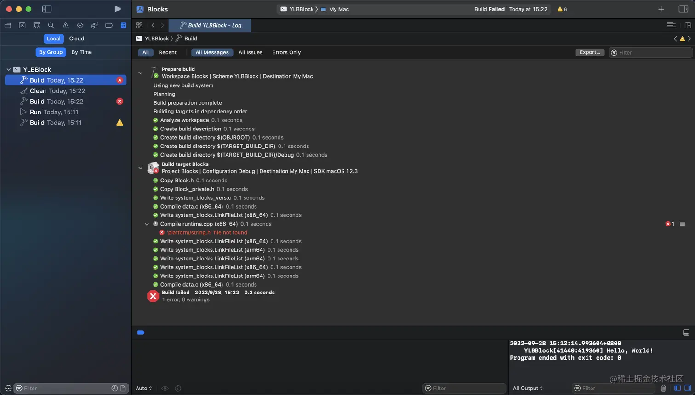The image size is (695, 395).
Task: Toggle the console pane
Action: point(688,388)
